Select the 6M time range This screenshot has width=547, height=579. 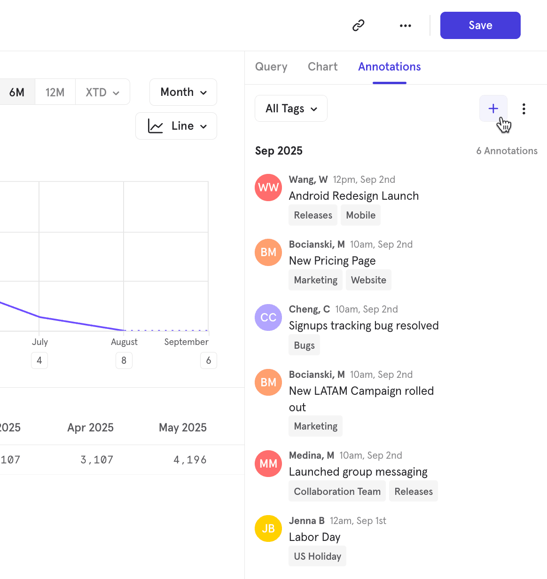(x=17, y=92)
